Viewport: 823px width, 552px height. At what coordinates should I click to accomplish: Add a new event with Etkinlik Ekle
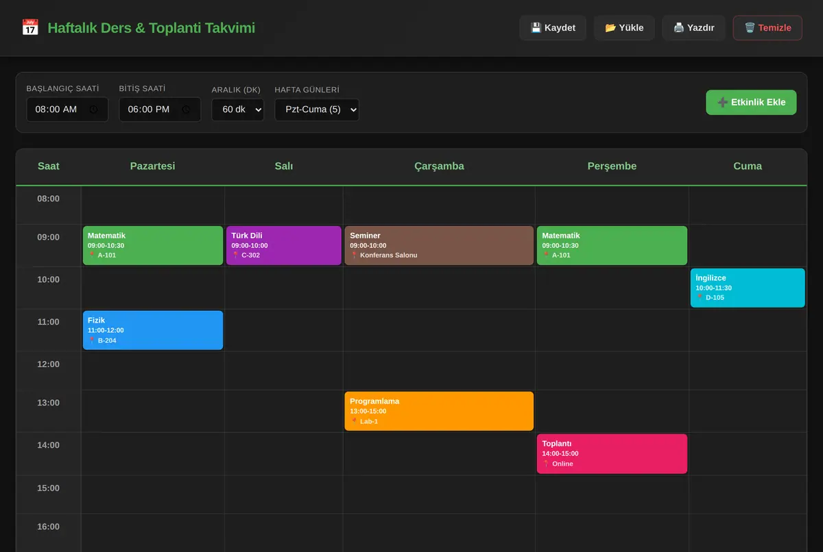click(751, 102)
